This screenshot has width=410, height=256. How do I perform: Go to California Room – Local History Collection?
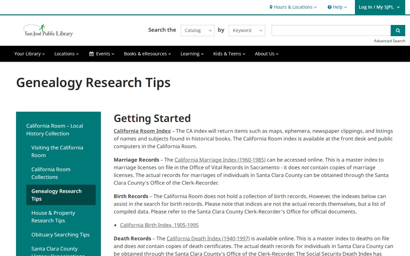54,130
